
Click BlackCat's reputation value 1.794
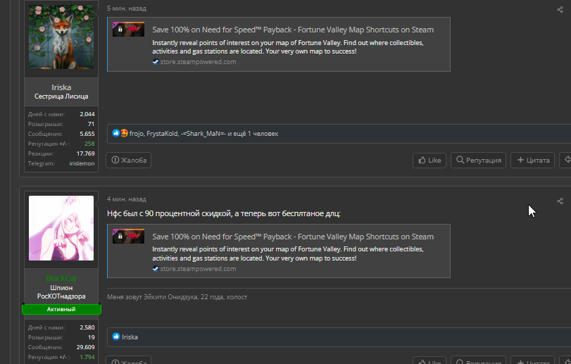pyautogui.click(x=87, y=357)
